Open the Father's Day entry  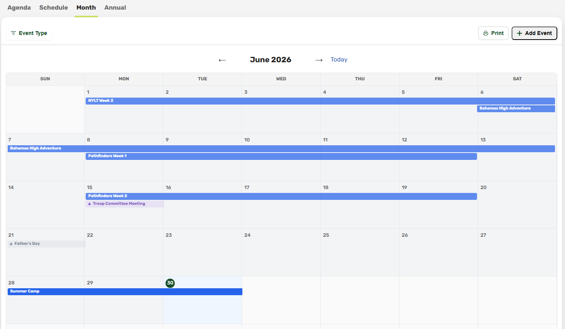(46, 244)
